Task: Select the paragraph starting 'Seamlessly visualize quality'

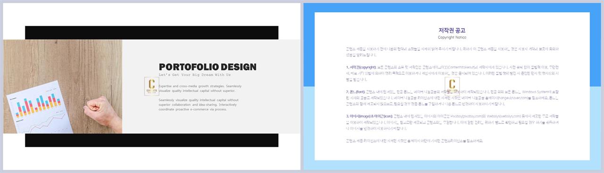Action: pos(199,105)
